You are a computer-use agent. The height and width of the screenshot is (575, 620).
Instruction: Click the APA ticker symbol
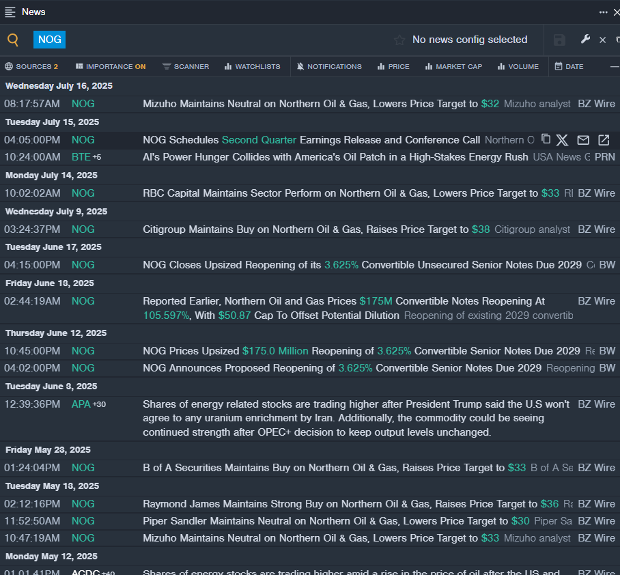[81, 404]
